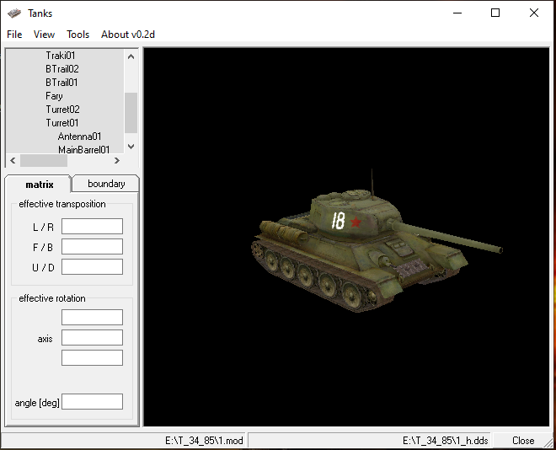
Task: Select Fary in the parts tree
Action: coord(54,96)
